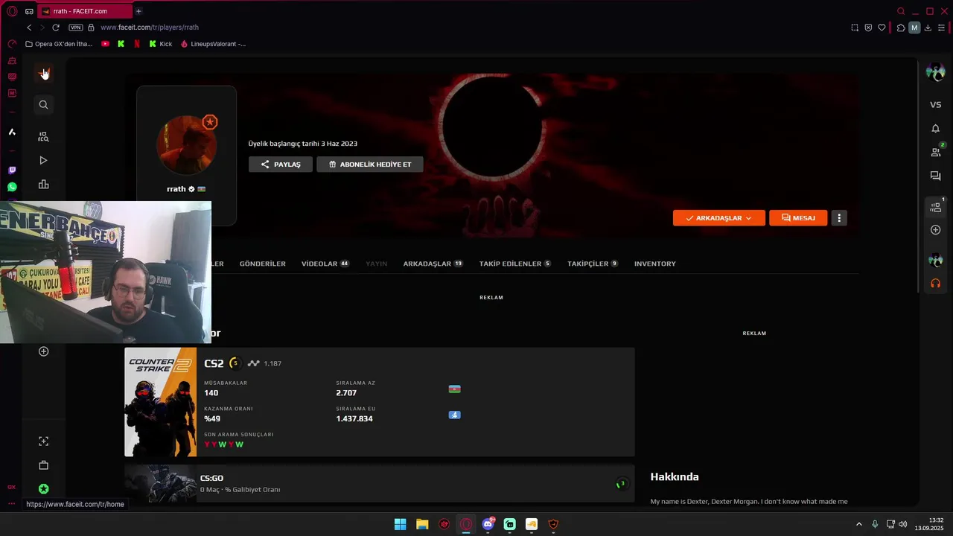Open Twitch in the Opera sidebar
Image resolution: width=953 pixels, height=536 pixels.
coord(12,170)
